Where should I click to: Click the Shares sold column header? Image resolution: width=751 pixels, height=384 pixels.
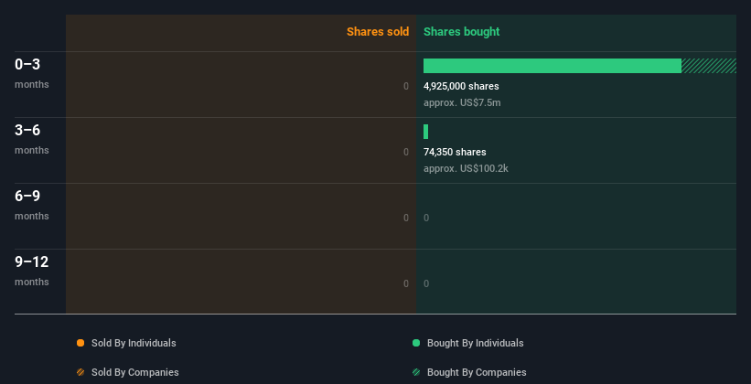[378, 32]
